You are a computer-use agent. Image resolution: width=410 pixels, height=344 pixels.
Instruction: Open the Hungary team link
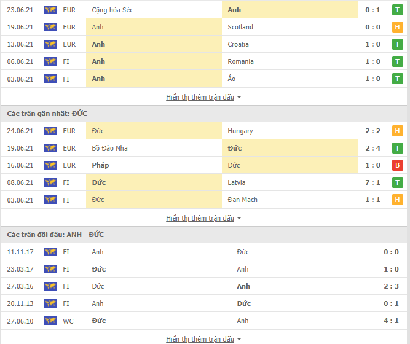(x=240, y=131)
